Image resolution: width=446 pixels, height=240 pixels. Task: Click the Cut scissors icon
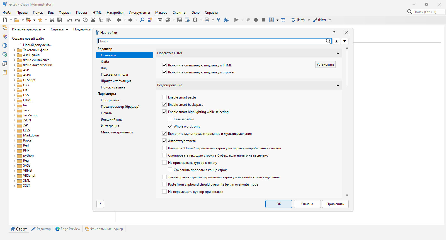[93, 20]
